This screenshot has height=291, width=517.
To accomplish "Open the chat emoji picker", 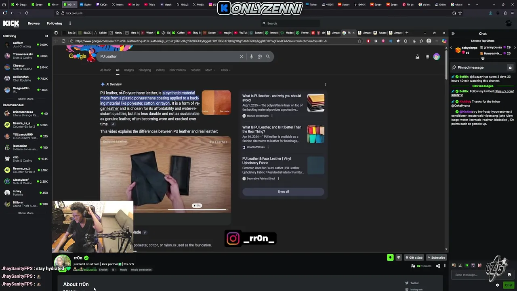I will 509,275.
